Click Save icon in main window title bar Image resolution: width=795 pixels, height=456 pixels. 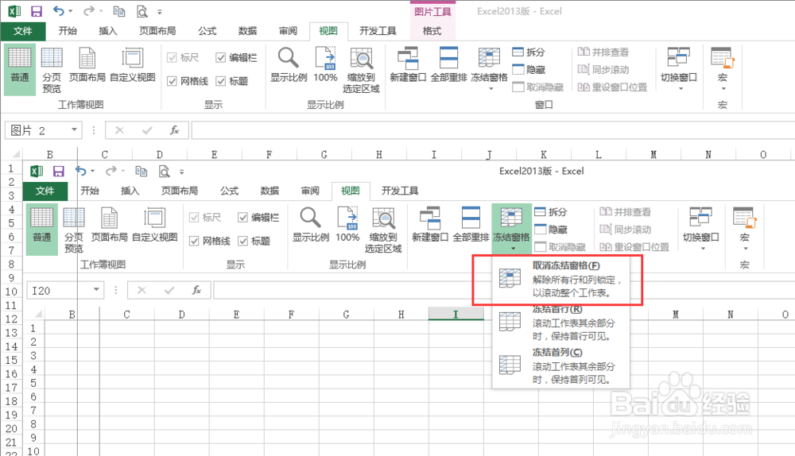click(37, 10)
